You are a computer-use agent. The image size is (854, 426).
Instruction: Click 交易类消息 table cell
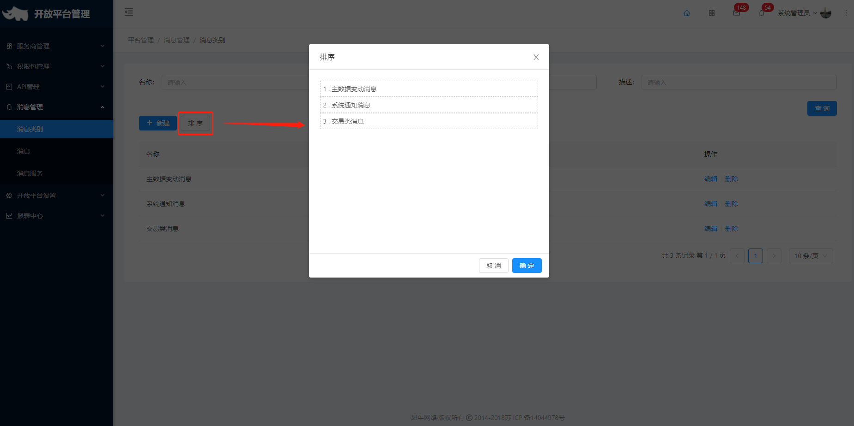pyautogui.click(x=163, y=229)
